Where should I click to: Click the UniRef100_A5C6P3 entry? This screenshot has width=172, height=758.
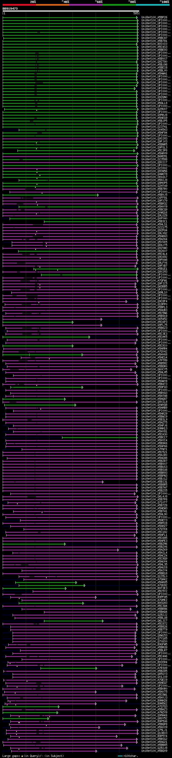point(154,322)
